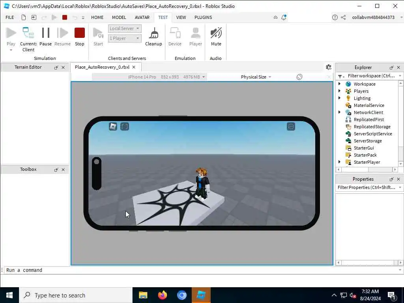Open Device emulation icon
Screen dimensions: 404x303
point(175,33)
